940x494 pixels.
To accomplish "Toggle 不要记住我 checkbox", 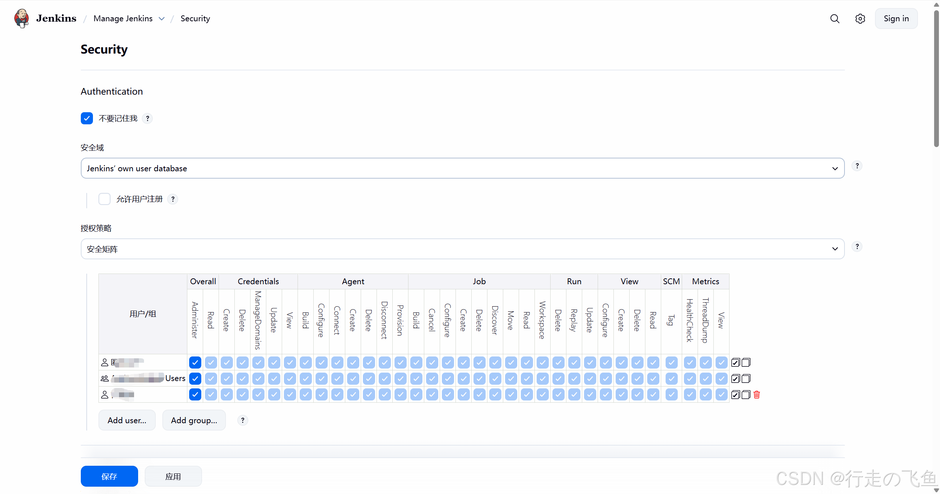I will [87, 118].
